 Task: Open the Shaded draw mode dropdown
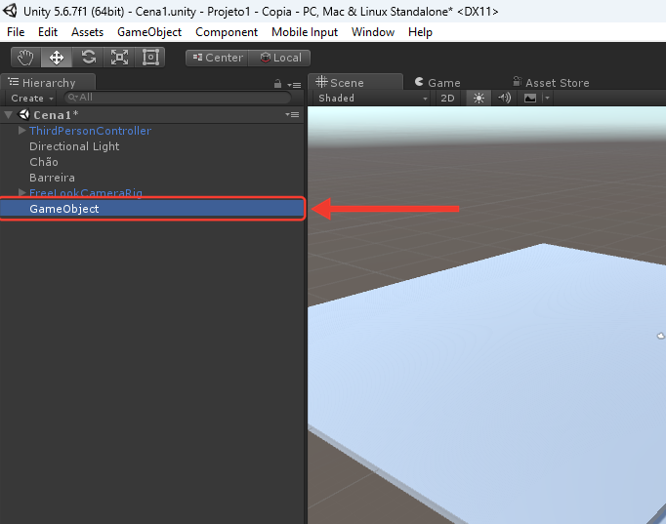pyautogui.click(x=372, y=98)
